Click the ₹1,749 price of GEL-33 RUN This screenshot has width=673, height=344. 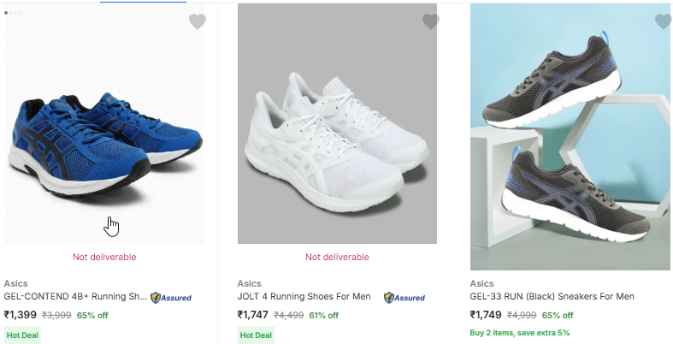point(486,315)
